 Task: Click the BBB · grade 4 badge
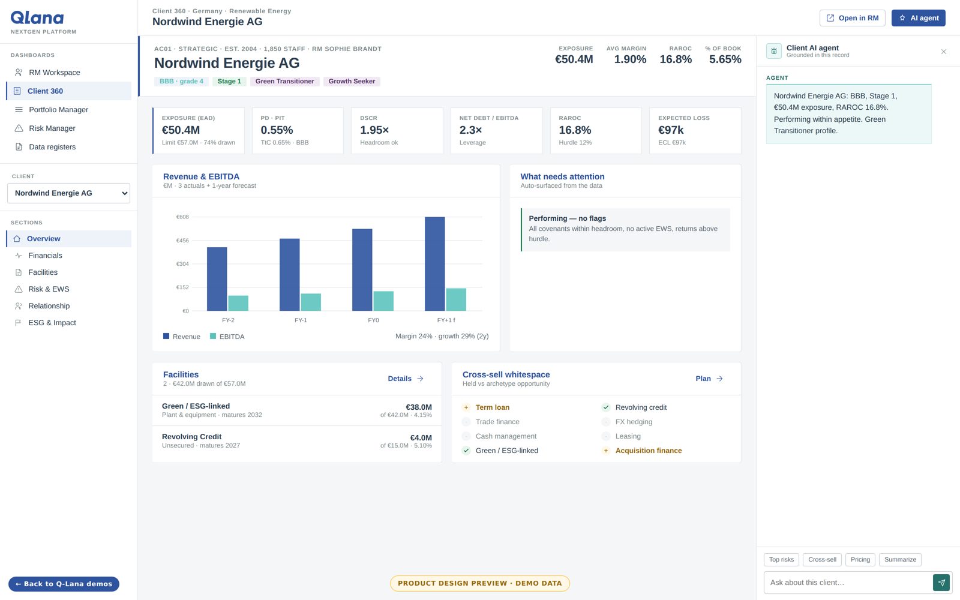pos(181,82)
